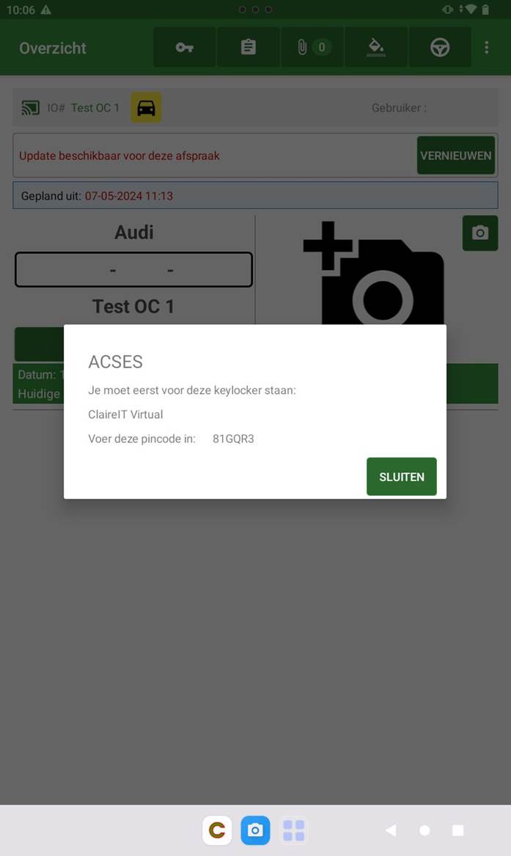511x856 pixels.
Task: Click the VERNIEUWEN button
Action: (456, 156)
